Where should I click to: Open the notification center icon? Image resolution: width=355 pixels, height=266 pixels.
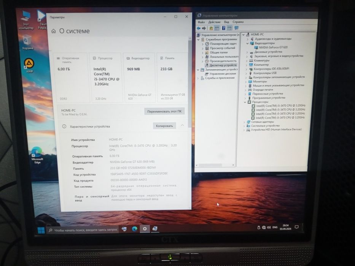coord(296,227)
